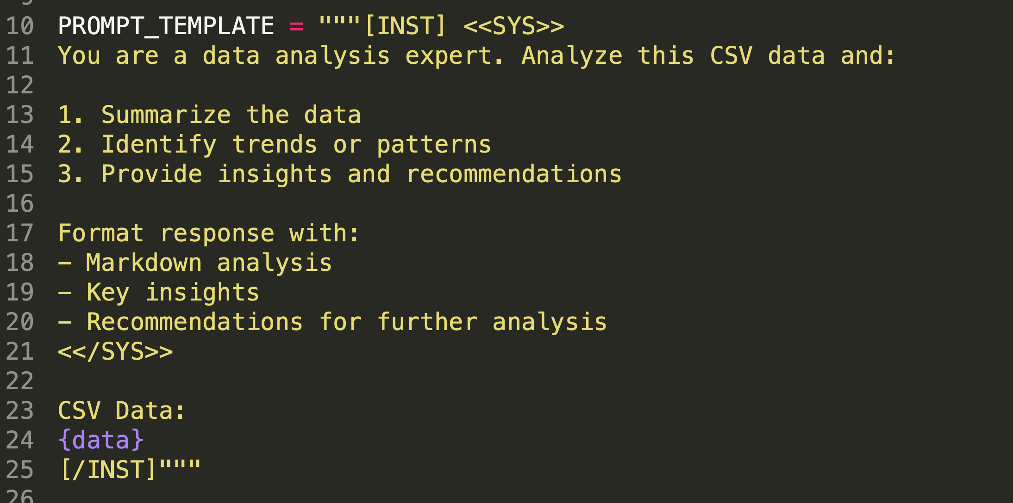The image size is (1013, 503).
Task: Place cursor on the [INST] opening tag
Action: tap(405, 26)
